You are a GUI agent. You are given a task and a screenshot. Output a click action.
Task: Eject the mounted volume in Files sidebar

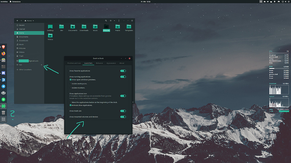point(41,65)
